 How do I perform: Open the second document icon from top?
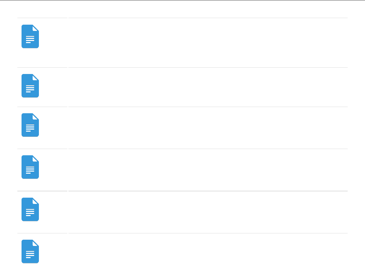pos(30,86)
